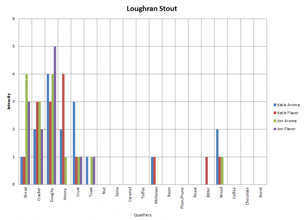This screenshot has width=304, height=220.
Task: Select the red Katie Flavor legend swatch
Action: 274,113
